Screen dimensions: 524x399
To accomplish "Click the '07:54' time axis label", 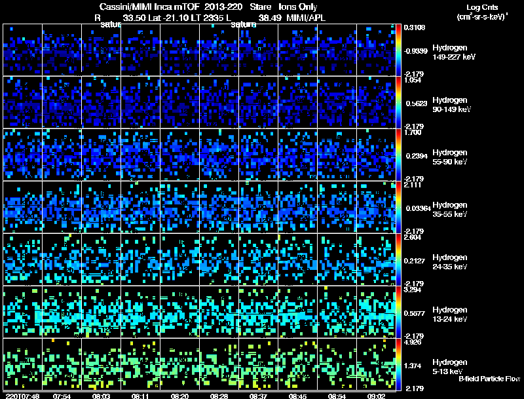I will click(x=62, y=396).
